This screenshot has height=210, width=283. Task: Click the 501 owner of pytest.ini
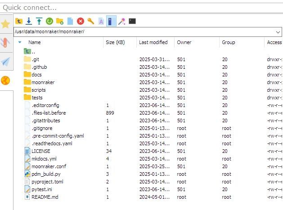point(181,189)
